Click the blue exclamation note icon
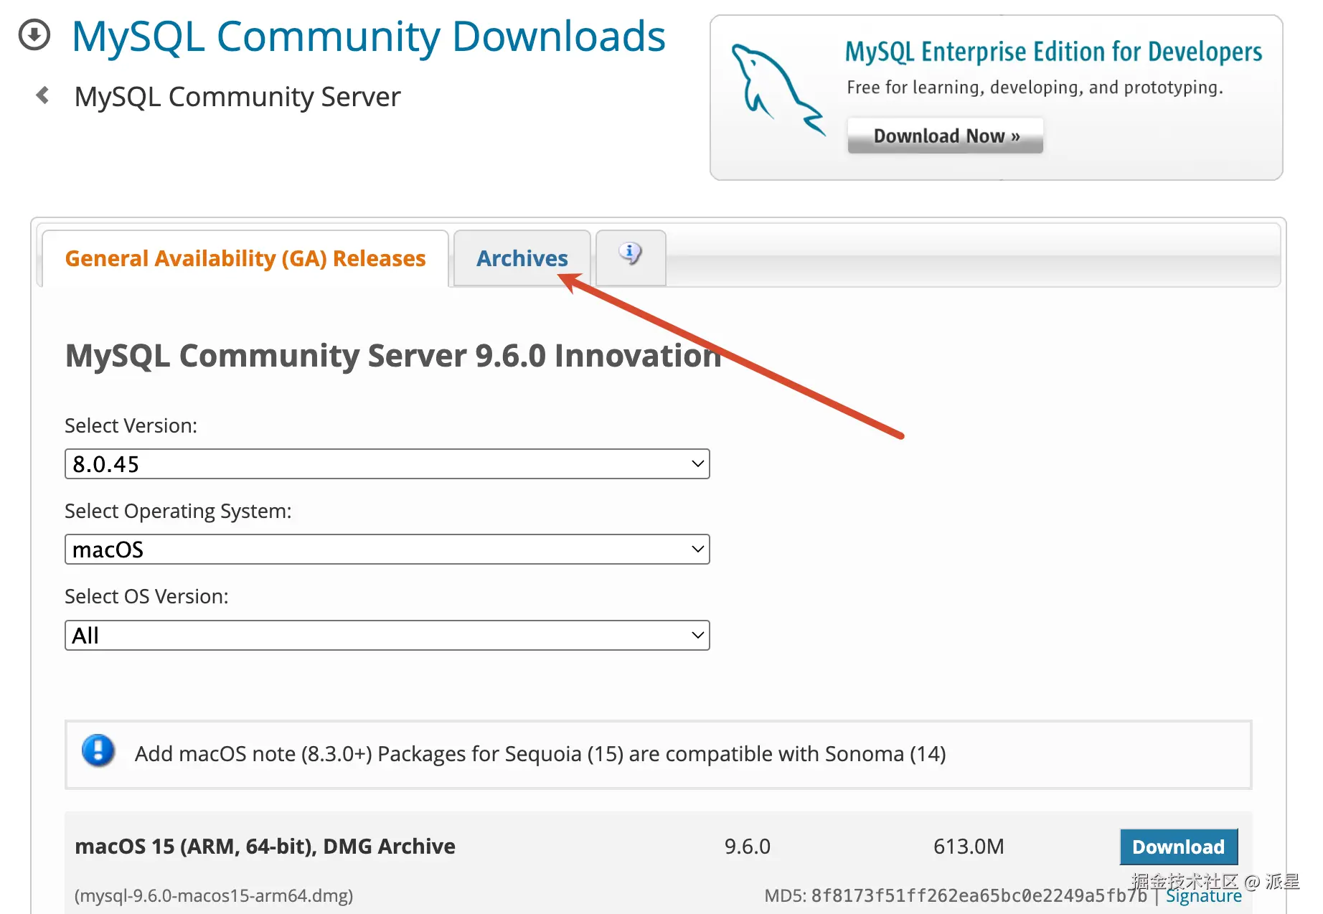Image resolution: width=1323 pixels, height=914 pixels. click(x=98, y=751)
